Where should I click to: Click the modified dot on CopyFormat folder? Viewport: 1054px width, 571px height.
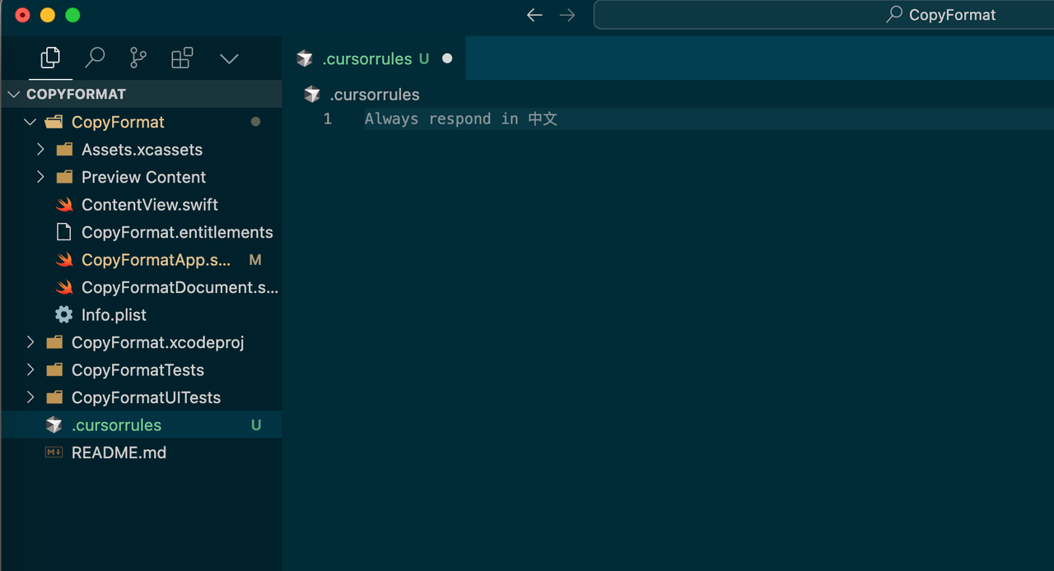255,122
